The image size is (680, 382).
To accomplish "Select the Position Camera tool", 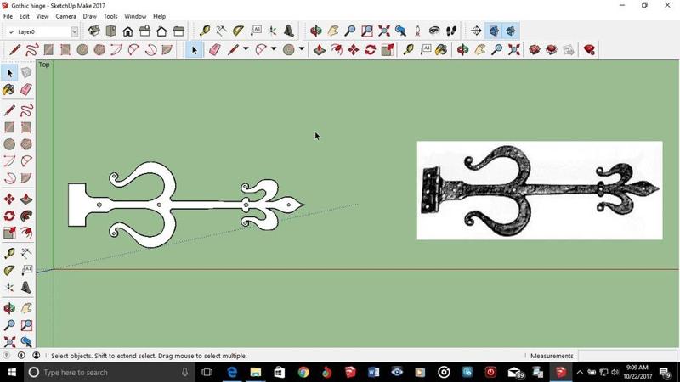I will 417,31.
